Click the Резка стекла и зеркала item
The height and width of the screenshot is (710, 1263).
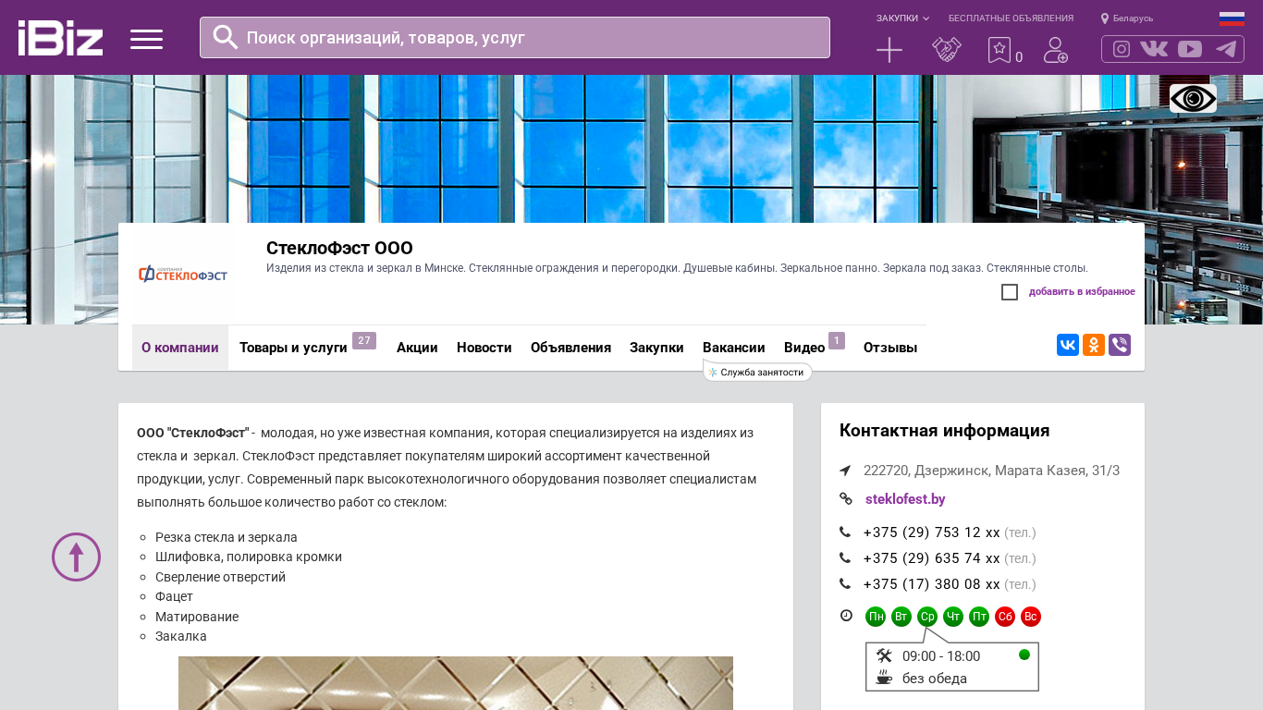[227, 537]
